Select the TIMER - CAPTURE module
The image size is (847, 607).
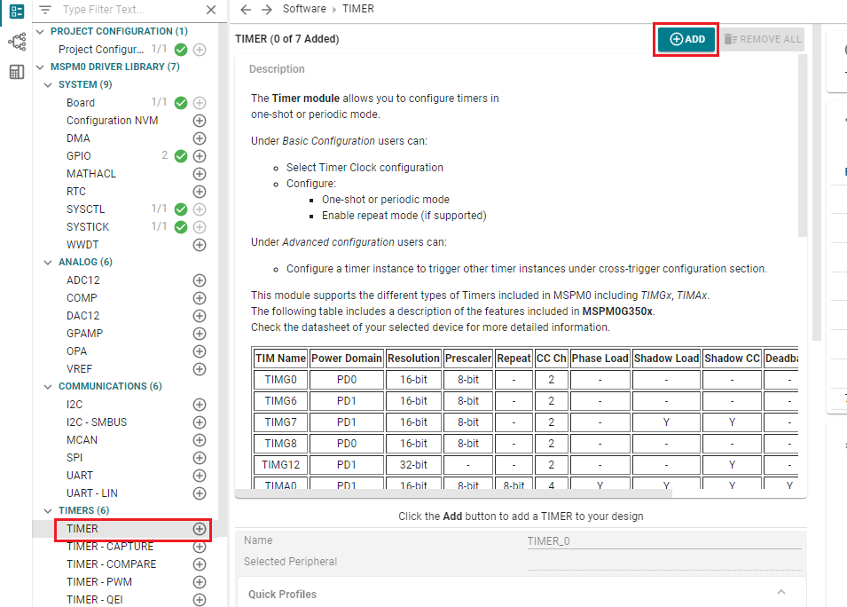(110, 547)
